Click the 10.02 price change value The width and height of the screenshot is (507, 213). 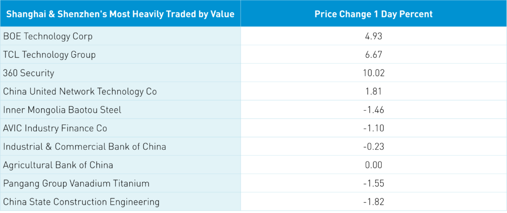[x=374, y=73]
